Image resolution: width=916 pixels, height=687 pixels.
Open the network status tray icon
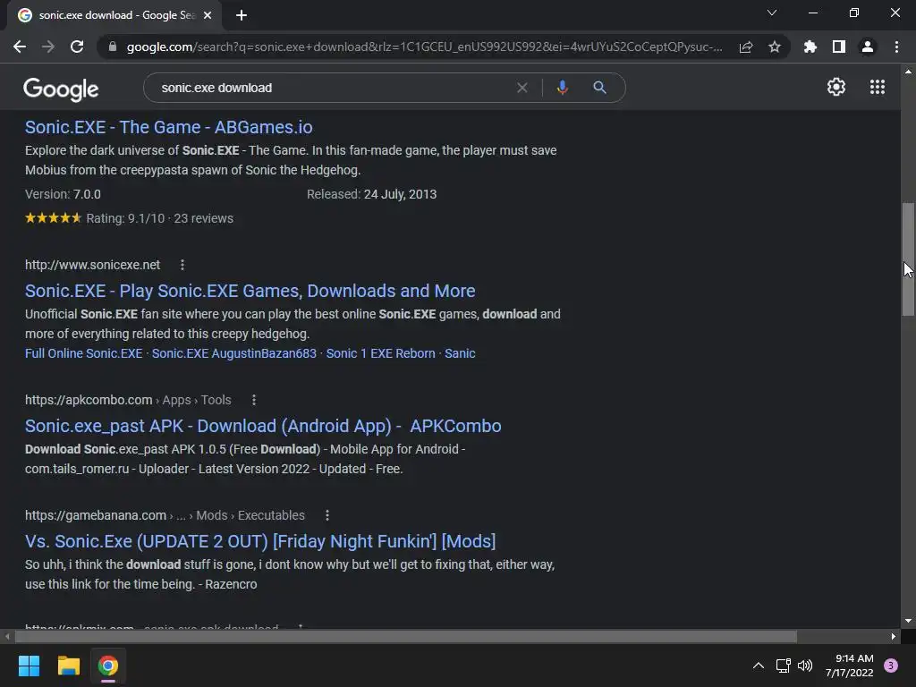[783, 666]
